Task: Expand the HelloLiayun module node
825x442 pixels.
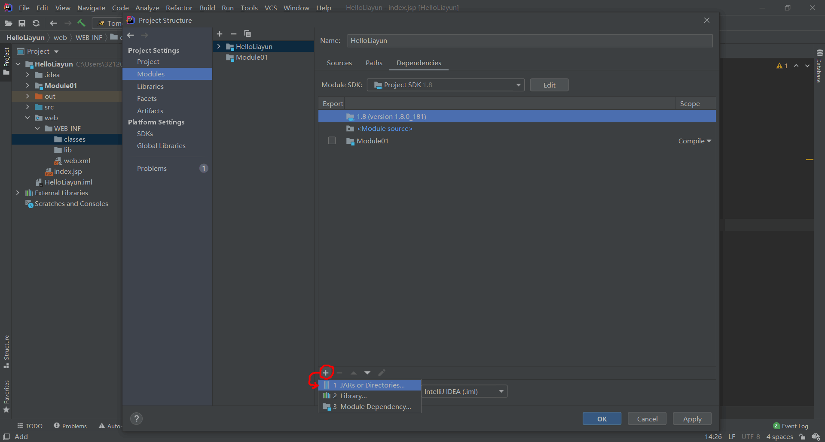Action: point(219,46)
